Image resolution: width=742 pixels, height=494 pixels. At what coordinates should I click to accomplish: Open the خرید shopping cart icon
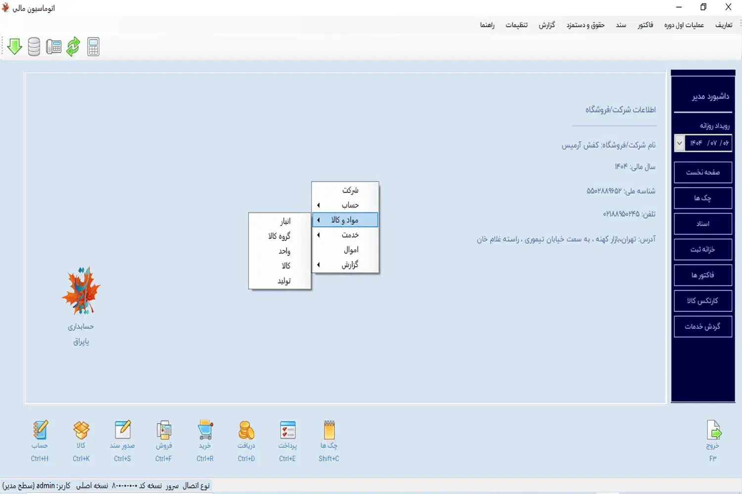click(205, 430)
